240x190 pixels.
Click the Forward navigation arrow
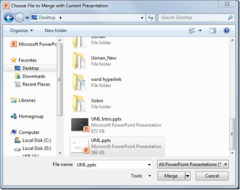pyautogui.click(x=19, y=17)
